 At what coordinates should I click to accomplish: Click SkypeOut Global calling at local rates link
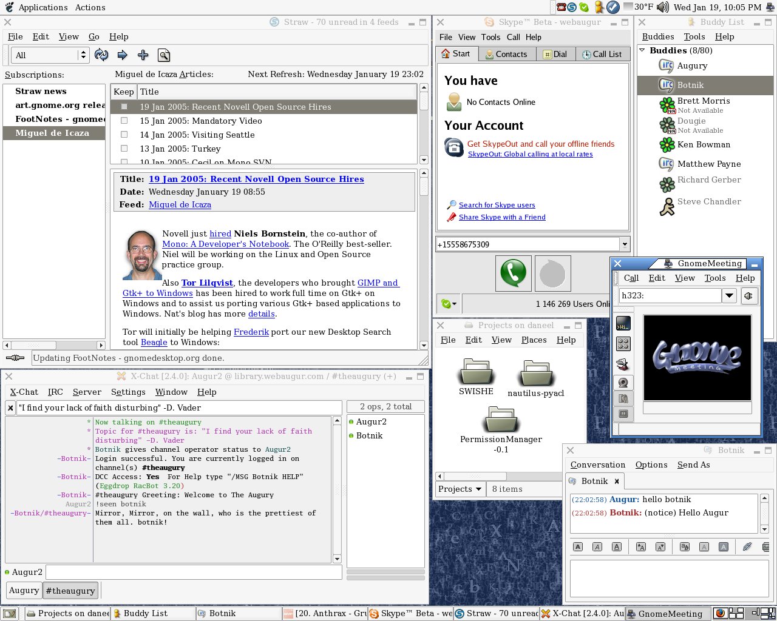[530, 154]
